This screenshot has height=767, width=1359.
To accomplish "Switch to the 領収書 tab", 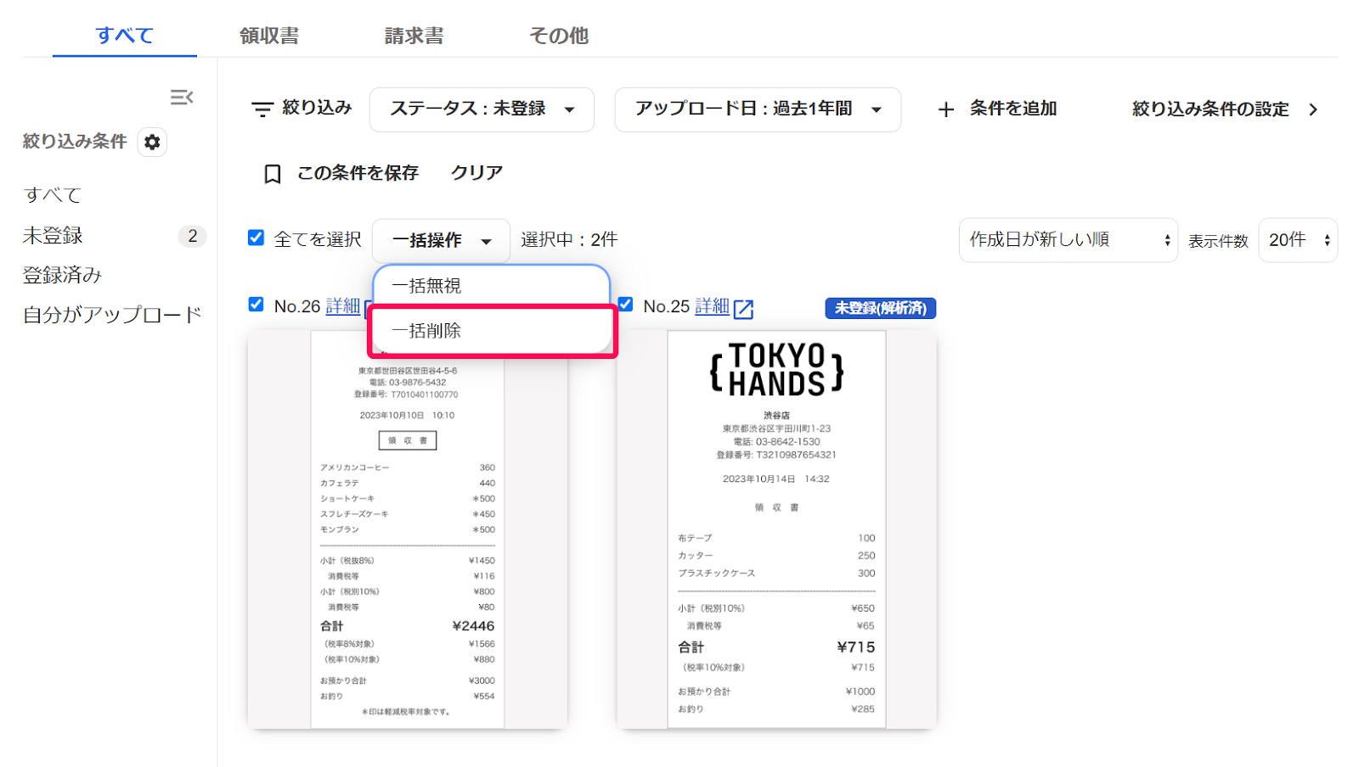I will 269,36.
